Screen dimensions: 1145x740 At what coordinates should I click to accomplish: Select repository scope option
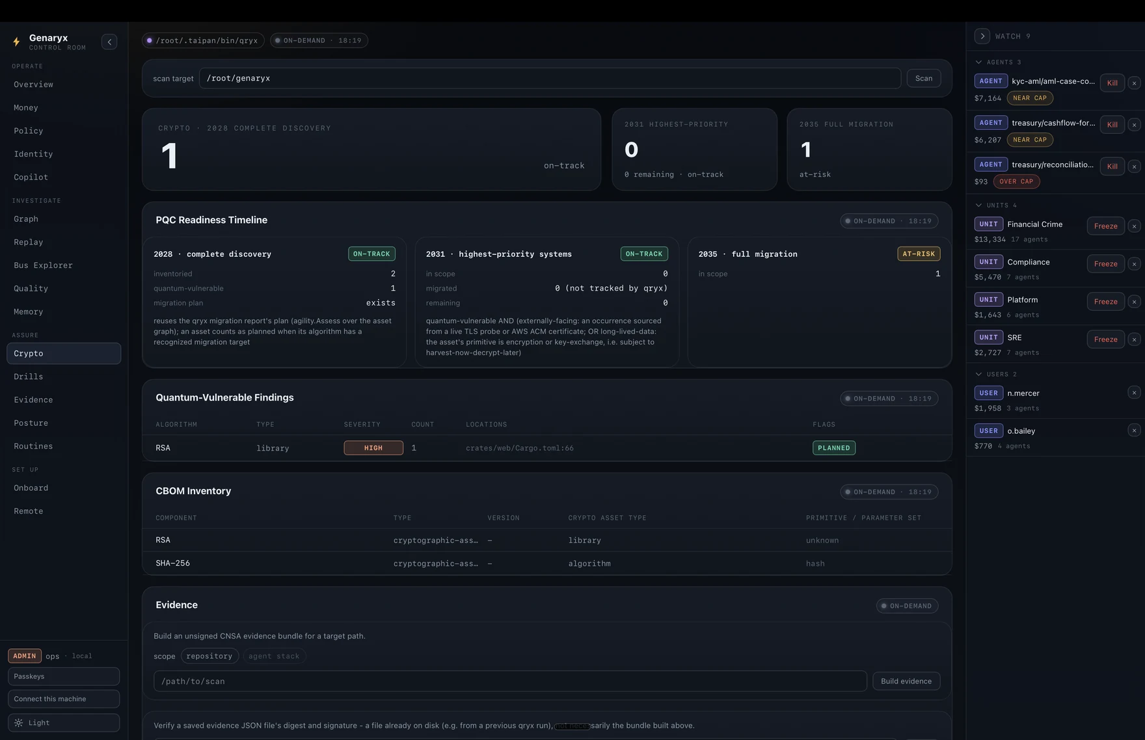[x=209, y=656]
